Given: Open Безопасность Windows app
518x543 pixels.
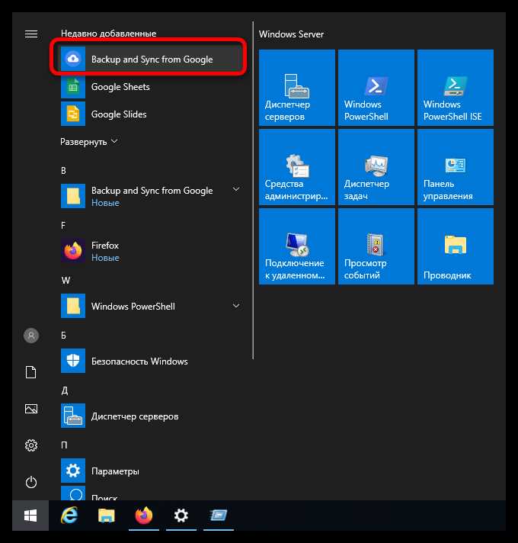Looking at the screenshot, I should point(149,361).
